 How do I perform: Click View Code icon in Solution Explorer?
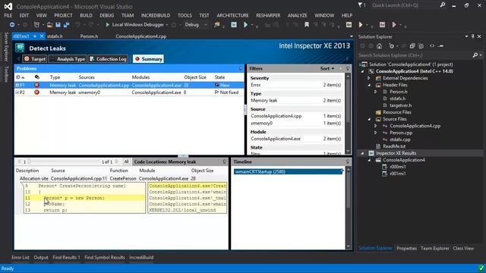click(x=432, y=46)
